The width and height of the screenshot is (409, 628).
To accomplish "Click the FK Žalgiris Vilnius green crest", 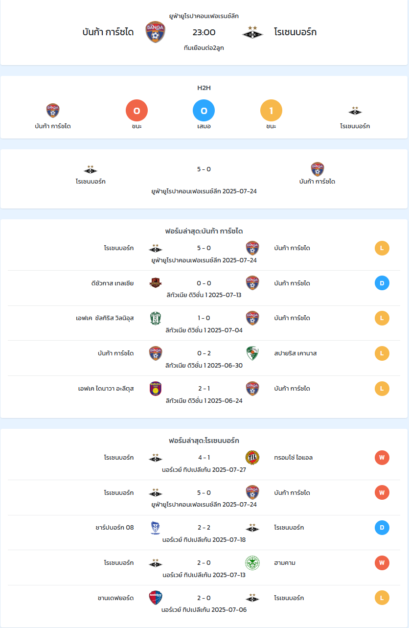I will [x=156, y=318].
